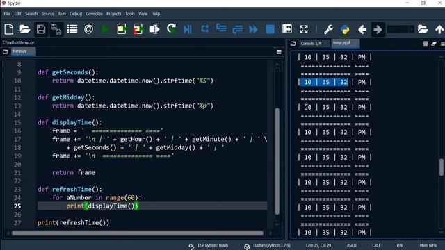Image resolution: width=445 pixels, height=250 pixels.
Task: Click LSP Python: ready status
Action: point(213,245)
